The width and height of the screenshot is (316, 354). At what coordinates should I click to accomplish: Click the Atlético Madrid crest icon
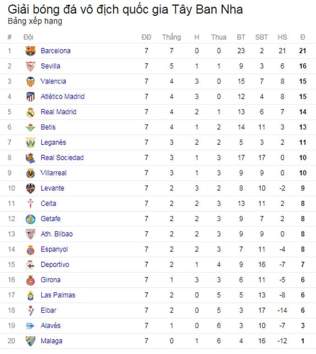(31, 97)
